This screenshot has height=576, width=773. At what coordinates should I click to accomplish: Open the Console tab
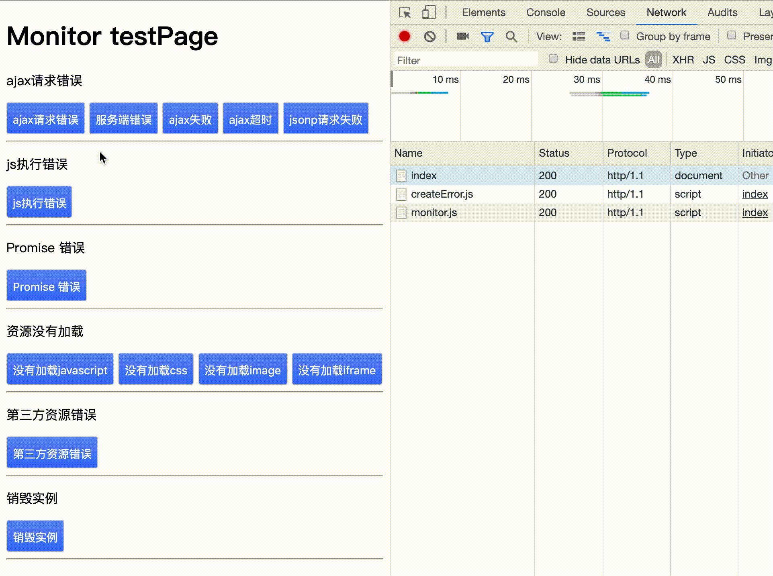pyautogui.click(x=546, y=12)
